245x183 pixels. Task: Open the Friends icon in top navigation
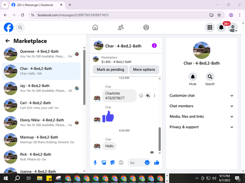(121, 27)
